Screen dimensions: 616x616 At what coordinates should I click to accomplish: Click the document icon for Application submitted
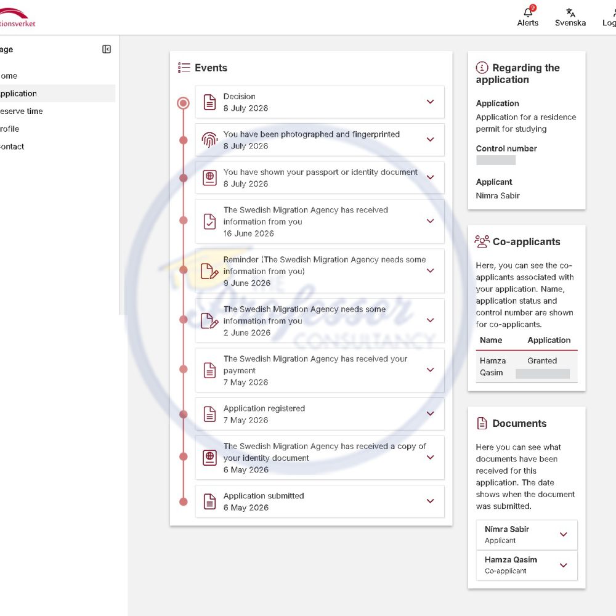point(210,501)
